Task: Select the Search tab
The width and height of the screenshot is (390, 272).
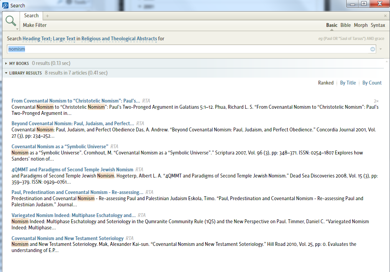Action: (x=32, y=16)
